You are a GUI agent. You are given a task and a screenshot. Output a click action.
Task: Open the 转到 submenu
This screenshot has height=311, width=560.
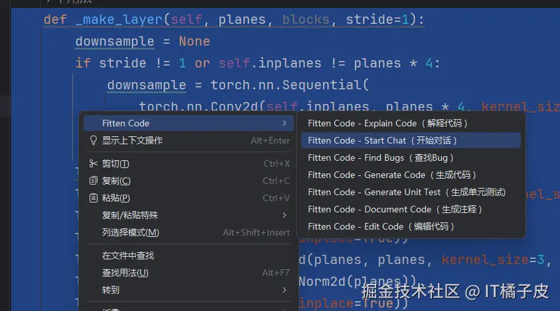188,290
